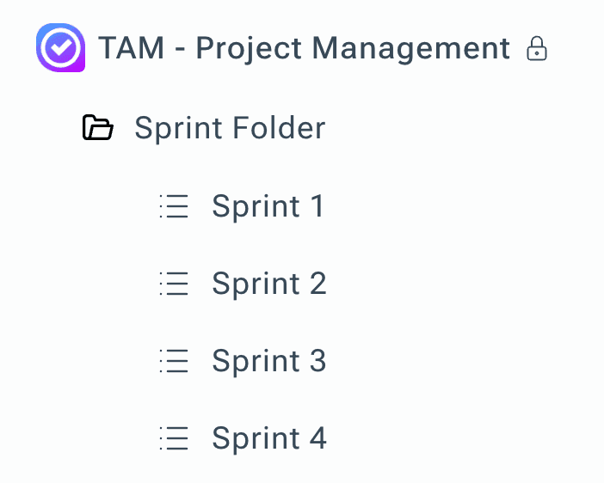This screenshot has height=483, width=604.
Task: Select the last sprint list shown
Action: [x=268, y=438]
